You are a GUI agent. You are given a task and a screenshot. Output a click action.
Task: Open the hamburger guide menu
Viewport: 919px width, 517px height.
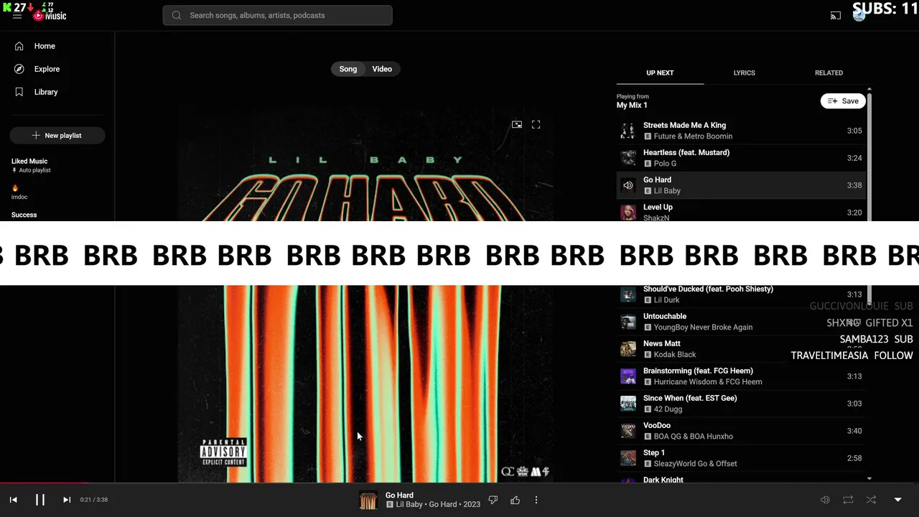(x=17, y=16)
